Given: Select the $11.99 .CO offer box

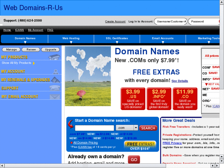Looking at the screenshot, I should pyautogui.click(x=185, y=99).
